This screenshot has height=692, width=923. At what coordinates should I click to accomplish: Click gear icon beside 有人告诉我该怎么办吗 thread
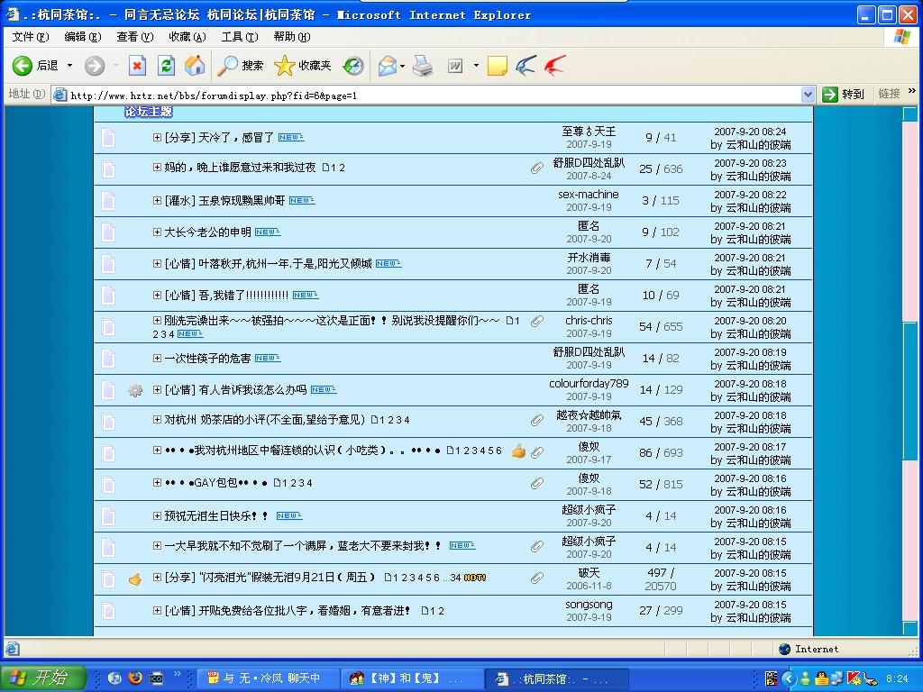(135, 389)
